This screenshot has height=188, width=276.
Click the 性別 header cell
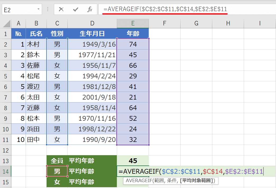[57, 34]
